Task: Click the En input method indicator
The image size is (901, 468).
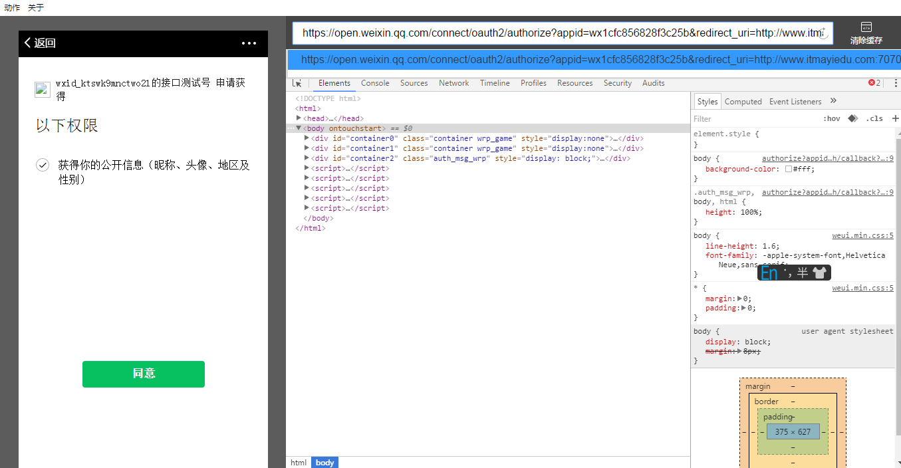Action: [x=769, y=273]
